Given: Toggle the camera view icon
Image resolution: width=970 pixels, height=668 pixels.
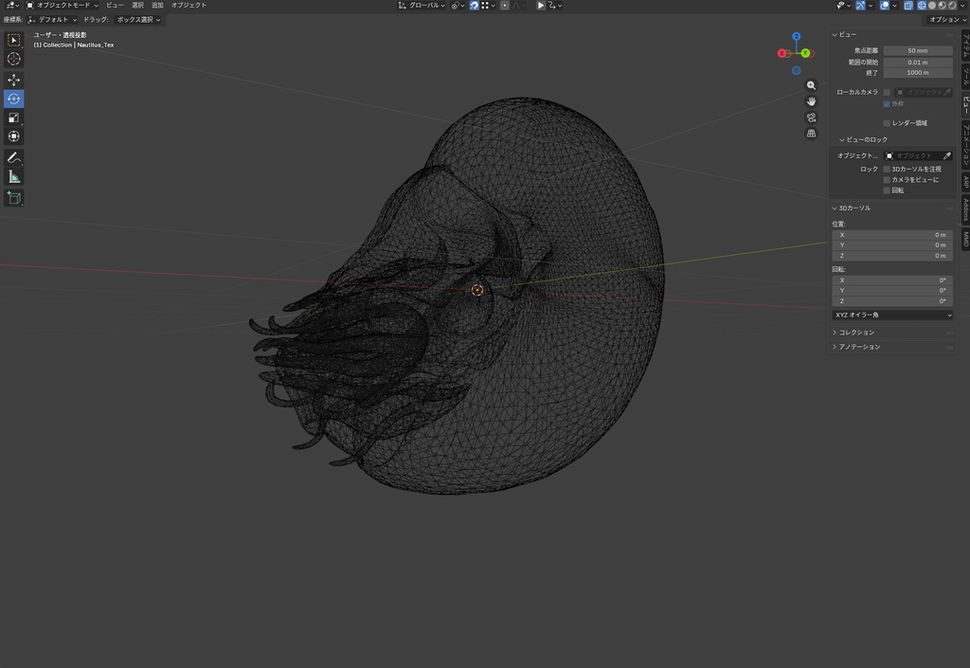Looking at the screenshot, I should coord(811,117).
